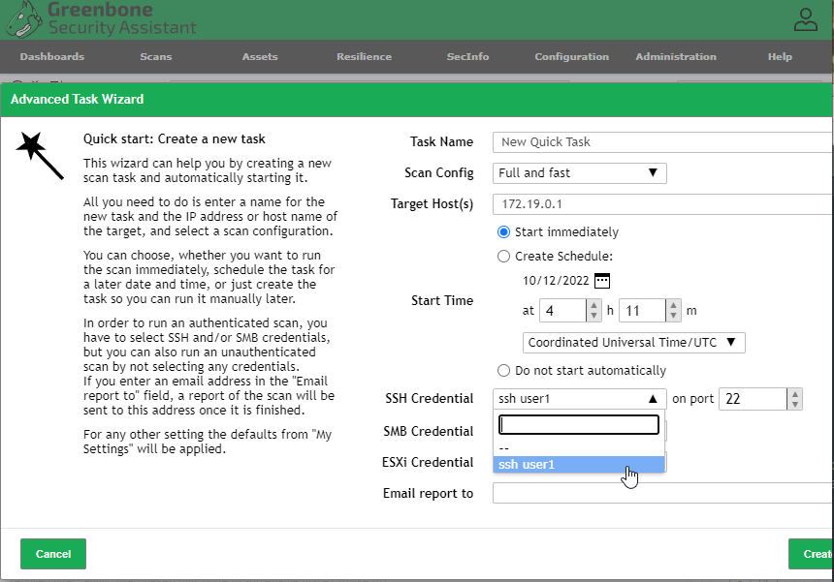Viewport: 834px width, 582px height.
Task: Click the minutes field showing 11
Action: (x=643, y=311)
